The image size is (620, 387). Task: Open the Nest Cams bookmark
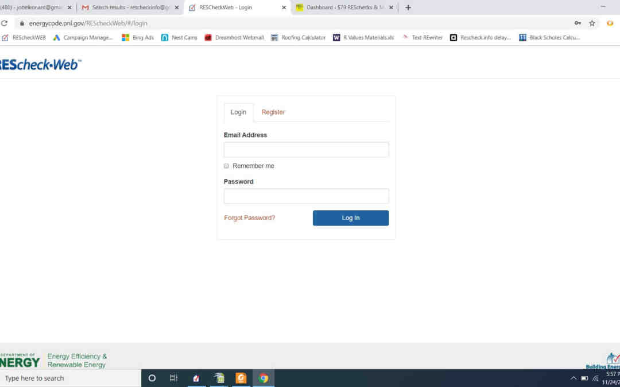tap(179, 38)
